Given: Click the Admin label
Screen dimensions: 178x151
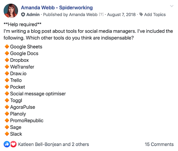Looking at the screenshot, I should (x=33, y=15).
